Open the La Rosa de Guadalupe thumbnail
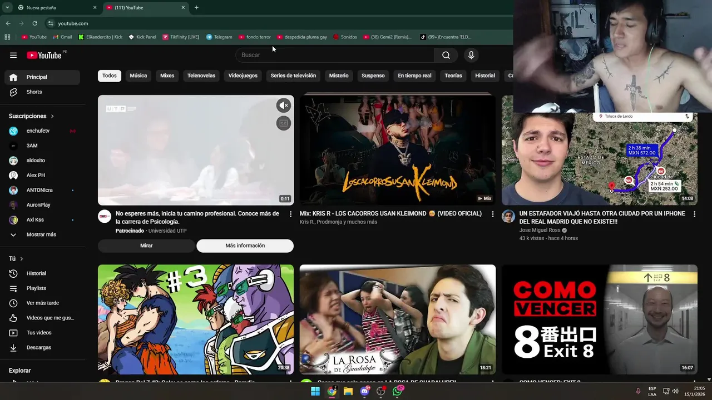This screenshot has width=712, height=400. pyautogui.click(x=398, y=319)
